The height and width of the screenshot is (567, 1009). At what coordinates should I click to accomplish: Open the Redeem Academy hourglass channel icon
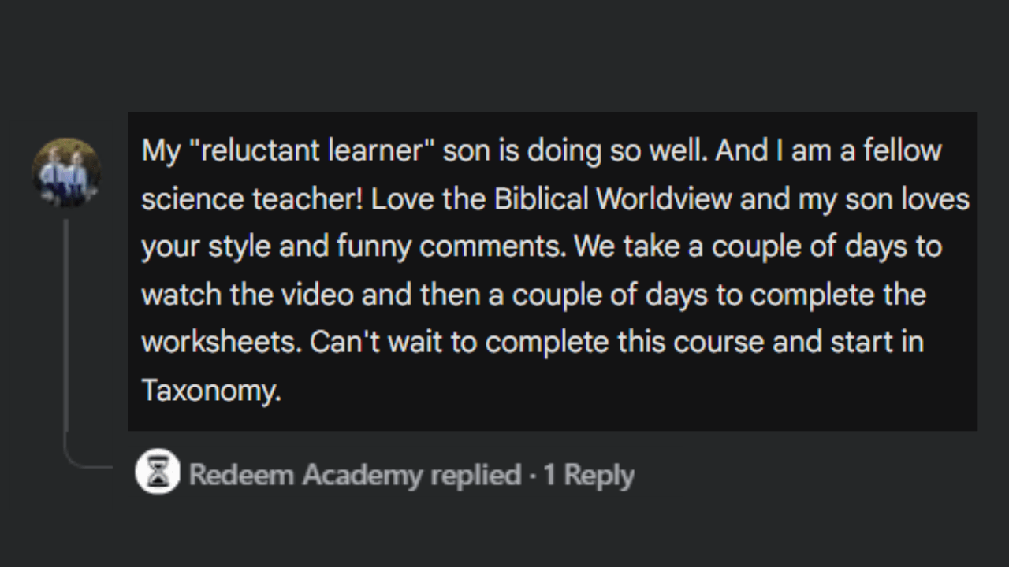tap(158, 471)
